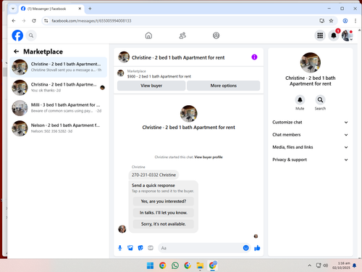Open WhatsApp from the taskbar
The width and height of the screenshot is (362, 272).
tap(175, 265)
